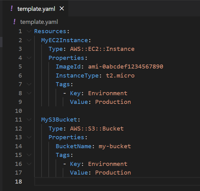The image size is (200, 191).
Task: Collapse the tag entry on line 8
Action: (29, 93)
